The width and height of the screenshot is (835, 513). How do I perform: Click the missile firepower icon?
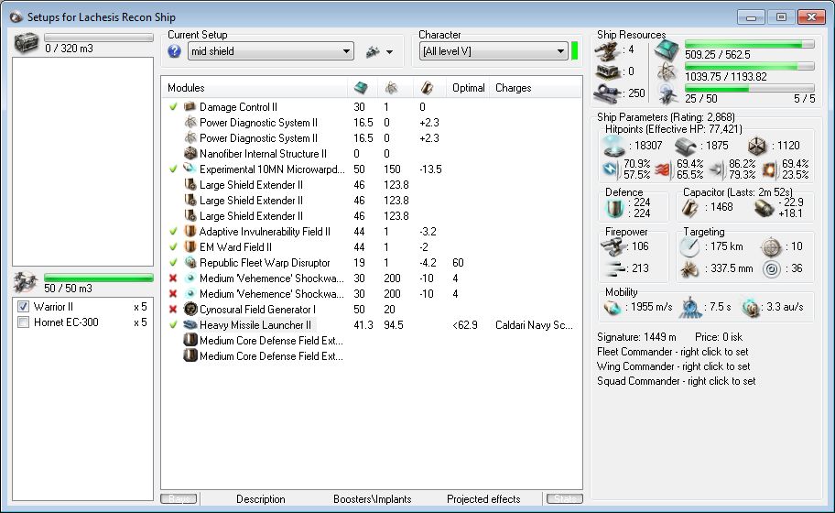(615, 269)
